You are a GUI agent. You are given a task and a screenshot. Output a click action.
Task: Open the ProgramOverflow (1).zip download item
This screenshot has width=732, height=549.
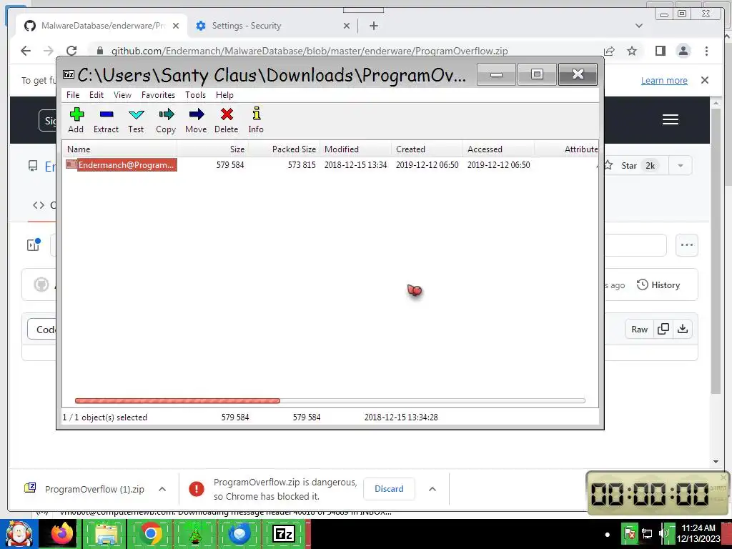pos(84,489)
